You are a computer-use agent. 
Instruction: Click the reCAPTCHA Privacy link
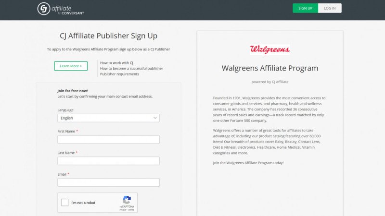(x=123, y=210)
